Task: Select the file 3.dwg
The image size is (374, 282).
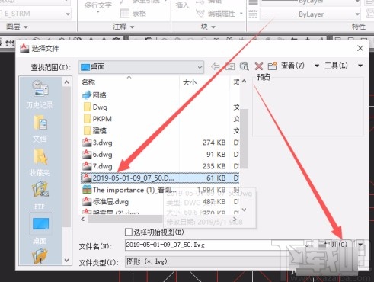Action: pyautogui.click(x=97, y=143)
